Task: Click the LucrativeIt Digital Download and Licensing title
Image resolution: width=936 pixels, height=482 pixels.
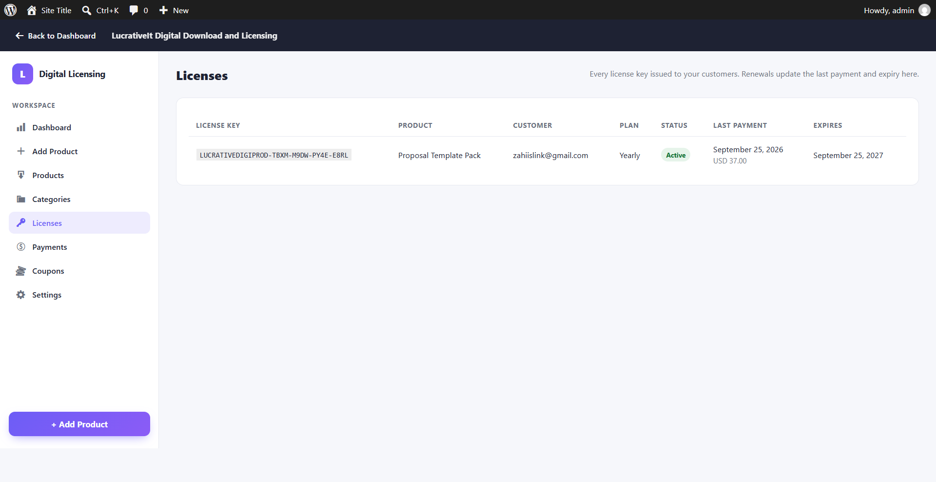Action: point(195,36)
